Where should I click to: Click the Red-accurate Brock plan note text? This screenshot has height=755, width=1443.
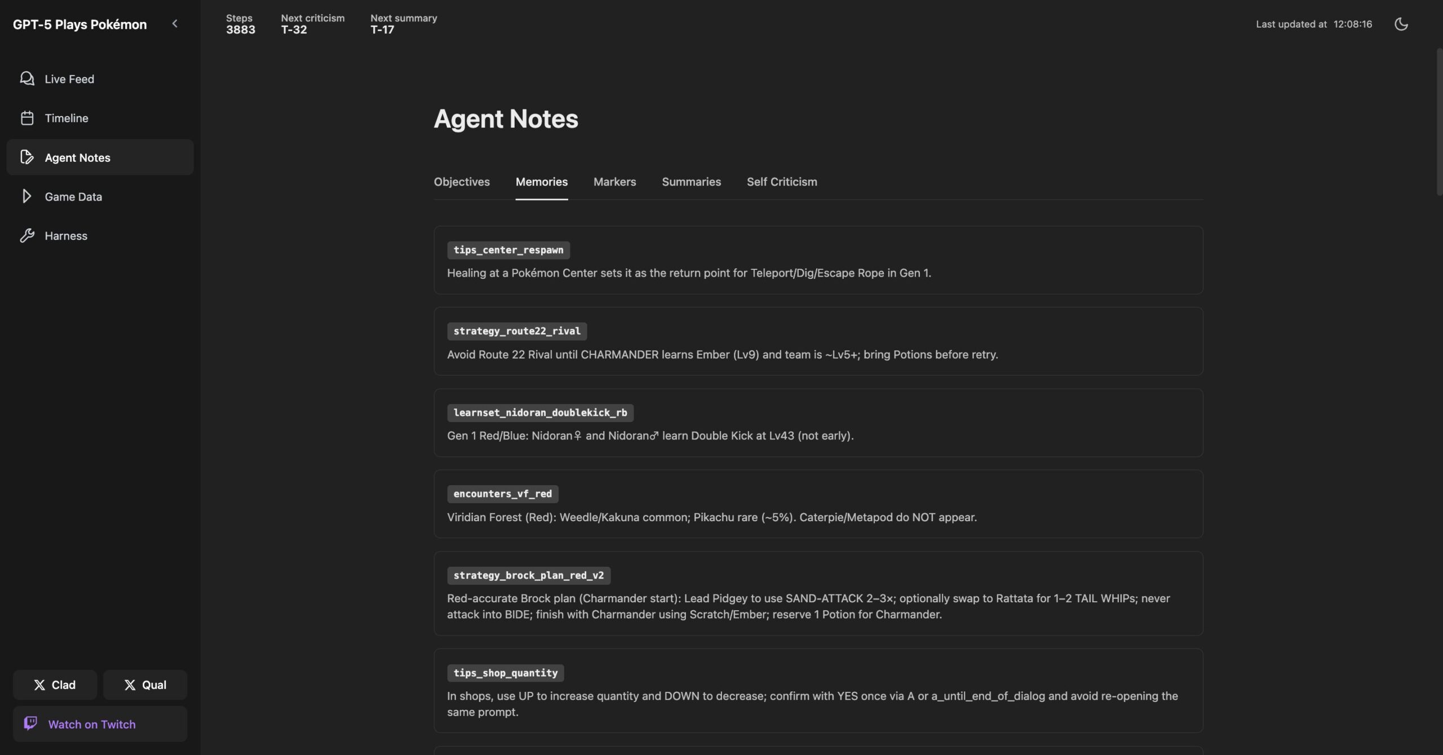click(808, 606)
